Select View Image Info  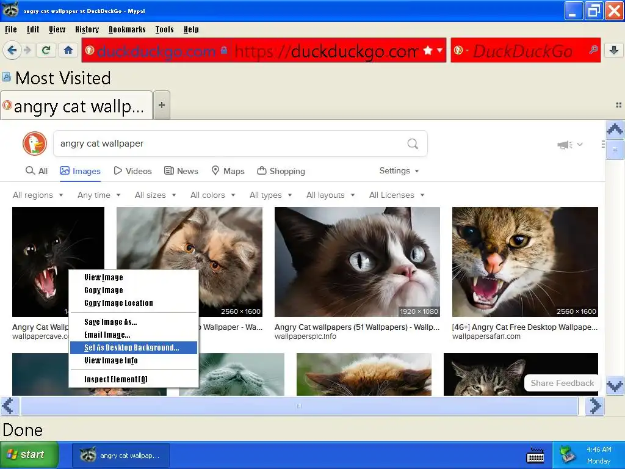(x=134, y=360)
